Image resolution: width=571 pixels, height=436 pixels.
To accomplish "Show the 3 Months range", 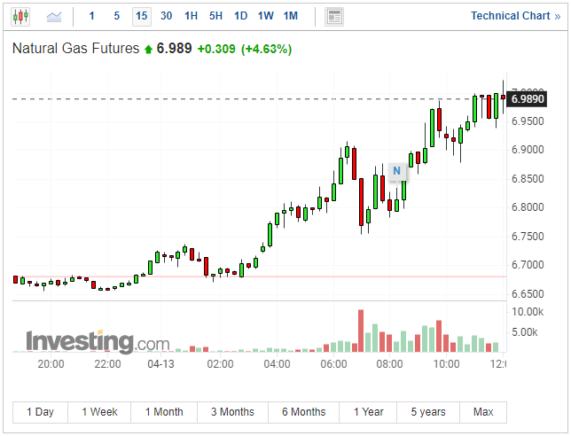I will (232, 412).
